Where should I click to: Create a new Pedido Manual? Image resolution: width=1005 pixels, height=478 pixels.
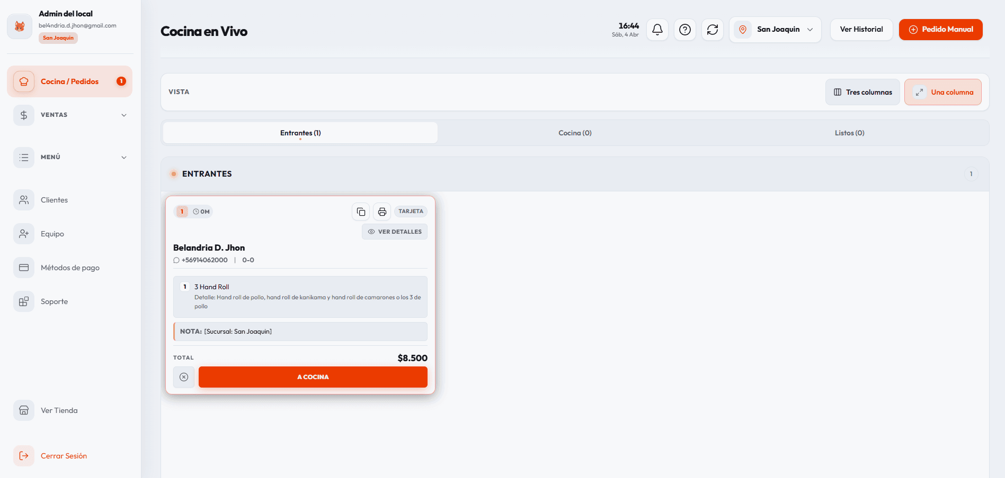pyautogui.click(x=940, y=30)
